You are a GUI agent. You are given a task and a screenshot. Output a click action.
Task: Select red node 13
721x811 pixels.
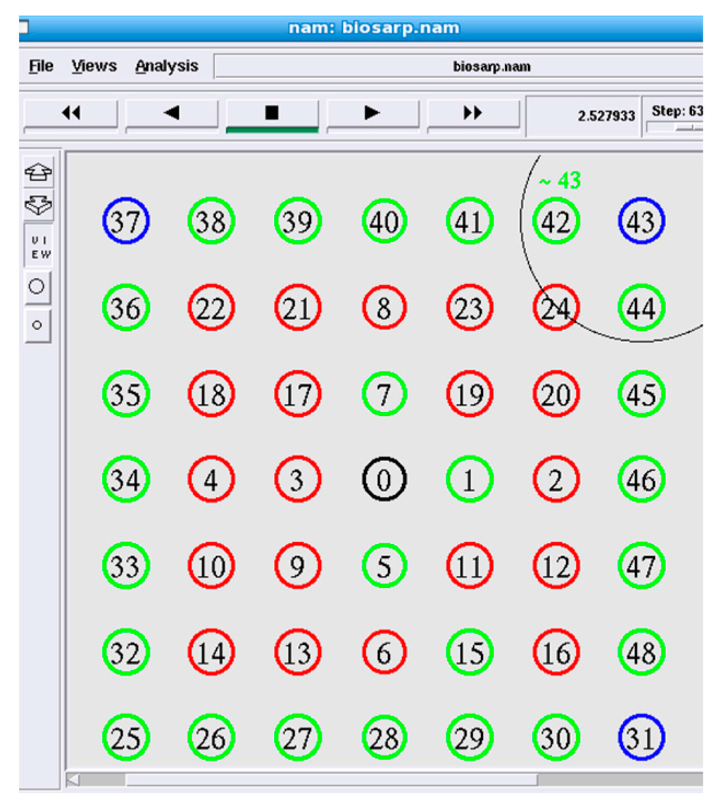297,652
